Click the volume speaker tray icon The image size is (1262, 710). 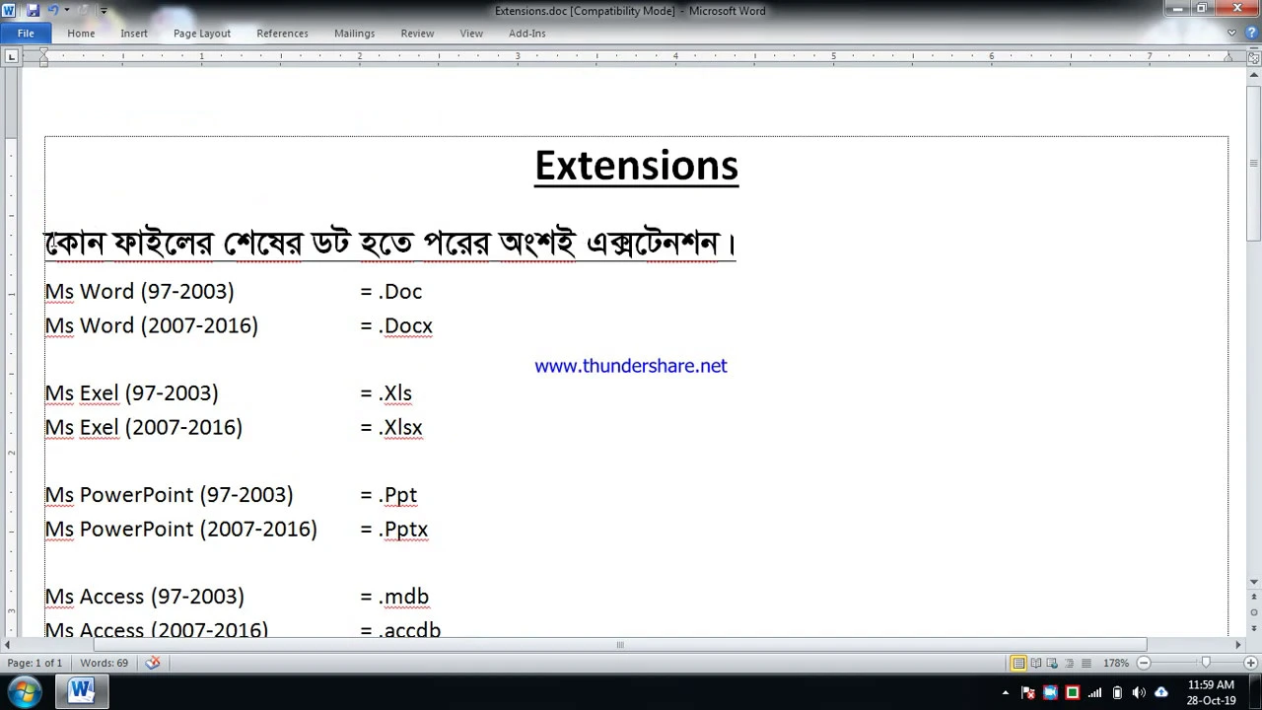tap(1139, 692)
